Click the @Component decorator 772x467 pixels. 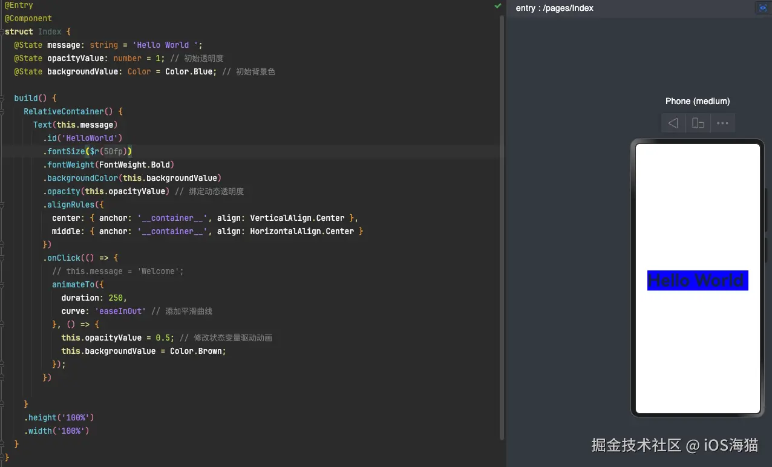click(x=28, y=18)
